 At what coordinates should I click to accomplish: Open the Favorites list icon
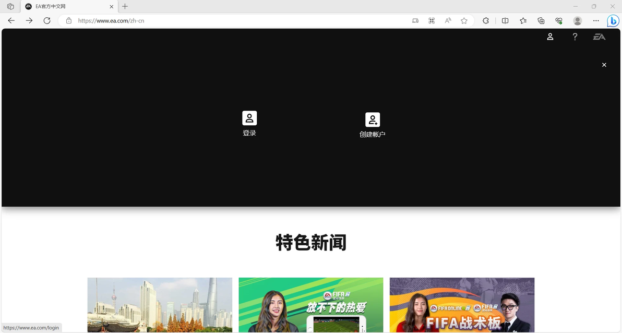(523, 21)
